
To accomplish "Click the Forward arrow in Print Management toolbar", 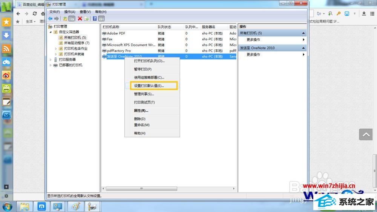I will coord(57,18).
